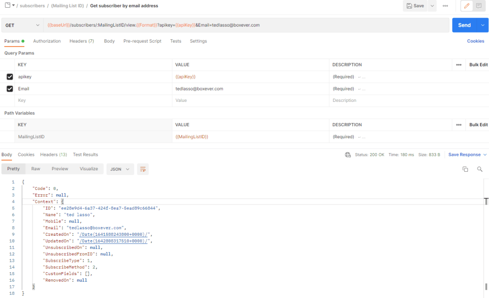The width and height of the screenshot is (489, 298).
Task: Open the Test Results response tab
Action: [x=85, y=155]
